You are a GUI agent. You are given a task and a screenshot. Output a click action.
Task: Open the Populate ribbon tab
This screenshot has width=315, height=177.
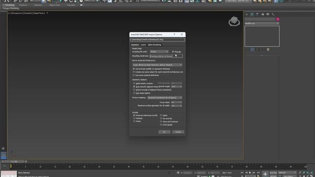click(x=71, y=5)
